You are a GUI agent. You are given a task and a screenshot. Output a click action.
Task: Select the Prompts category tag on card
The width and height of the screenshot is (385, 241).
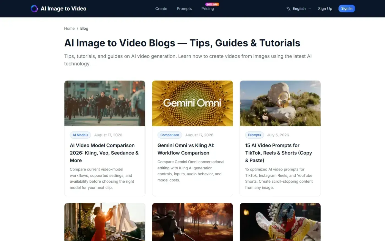coord(254,135)
